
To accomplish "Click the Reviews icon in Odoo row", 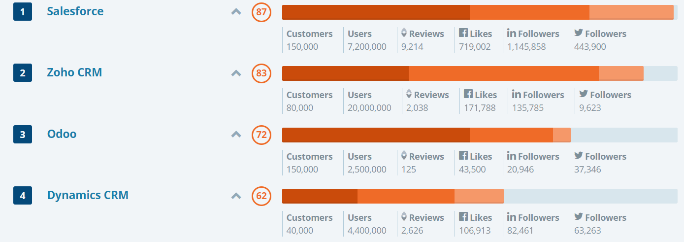I will pos(404,156).
